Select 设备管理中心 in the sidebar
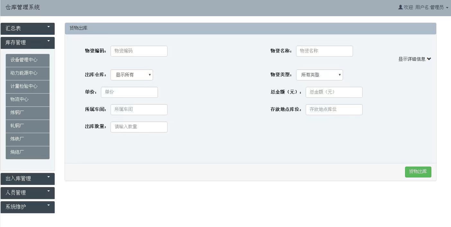 pyautogui.click(x=28, y=60)
